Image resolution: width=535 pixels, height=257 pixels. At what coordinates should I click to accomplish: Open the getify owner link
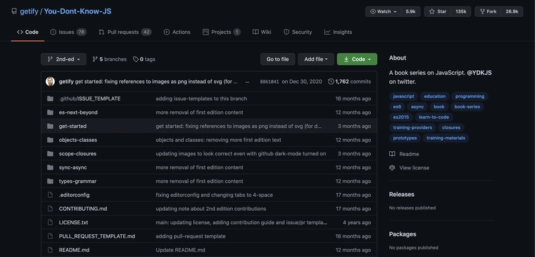29,11
